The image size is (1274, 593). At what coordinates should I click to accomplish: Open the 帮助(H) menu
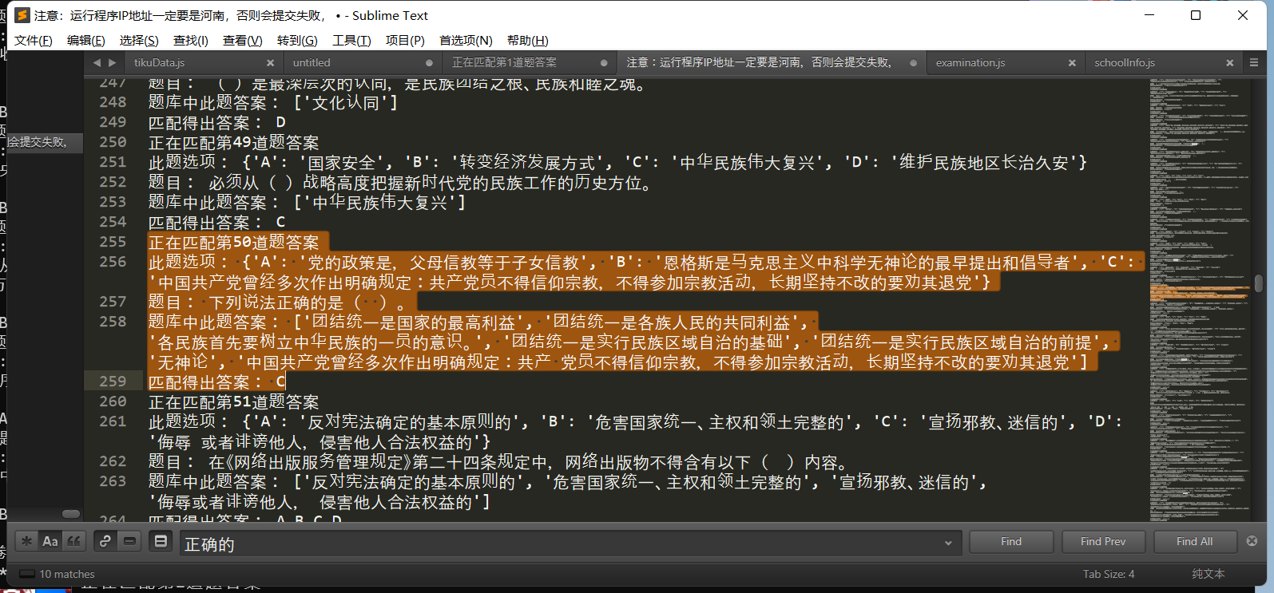528,41
